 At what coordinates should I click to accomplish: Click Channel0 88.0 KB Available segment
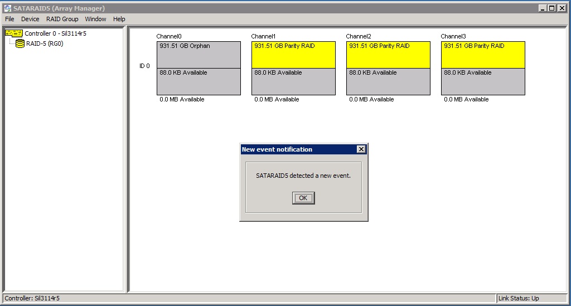199,81
